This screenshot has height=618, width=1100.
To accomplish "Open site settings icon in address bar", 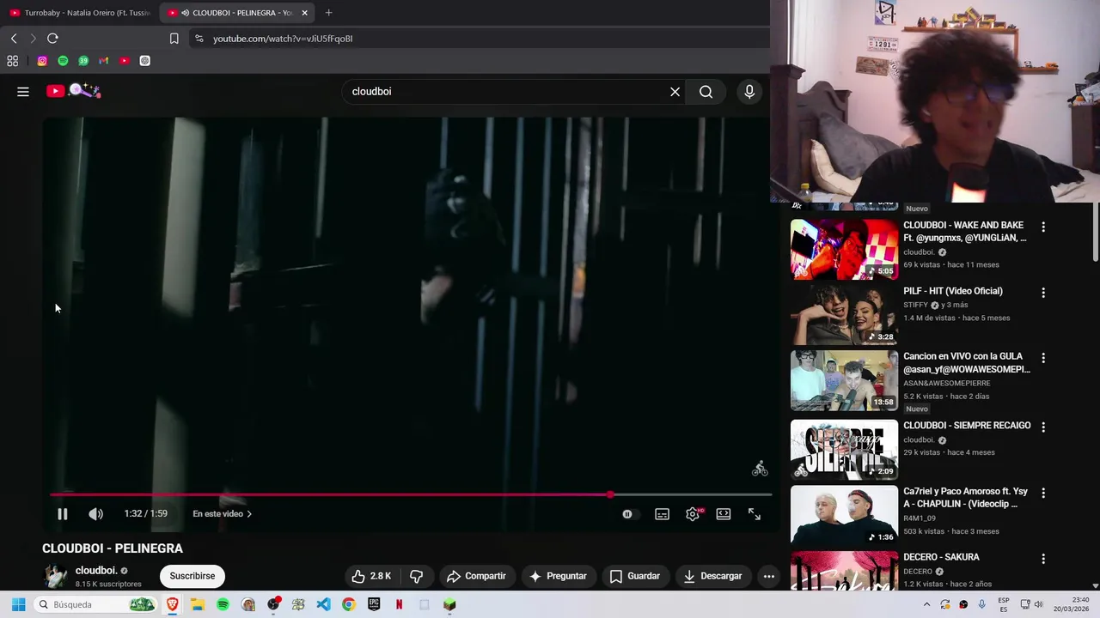I will (x=199, y=39).
